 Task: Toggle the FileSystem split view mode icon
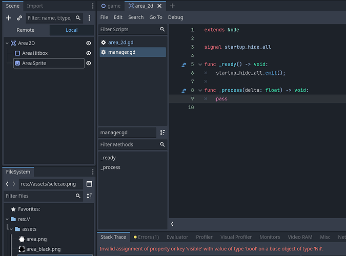[x=89, y=184]
